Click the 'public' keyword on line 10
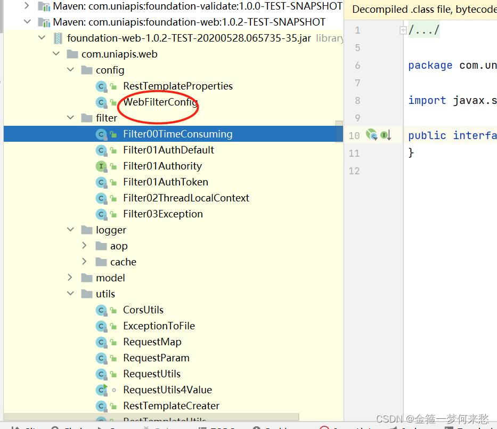This screenshot has height=429, width=497. (x=427, y=135)
